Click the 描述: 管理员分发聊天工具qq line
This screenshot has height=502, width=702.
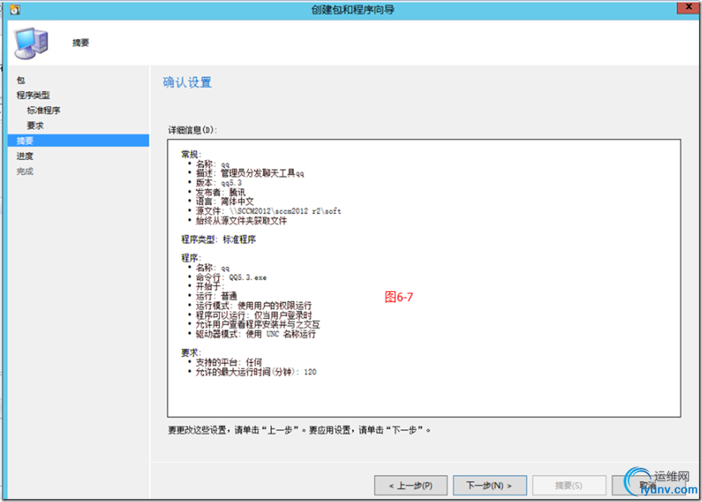[x=249, y=173]
